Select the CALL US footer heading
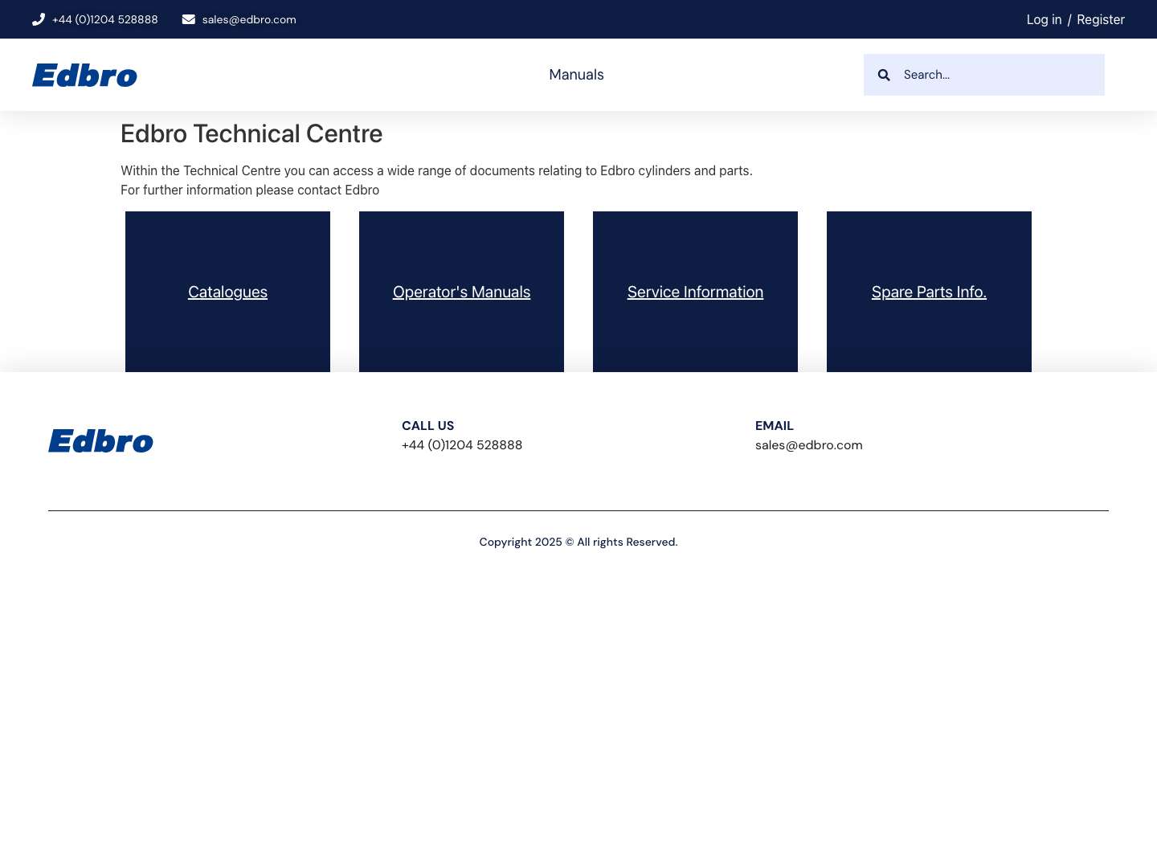1157x868 pixels. [x=427, y=425]
